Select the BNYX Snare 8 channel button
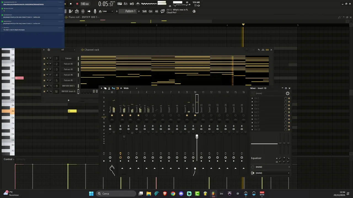 click(x=68, y=91)
